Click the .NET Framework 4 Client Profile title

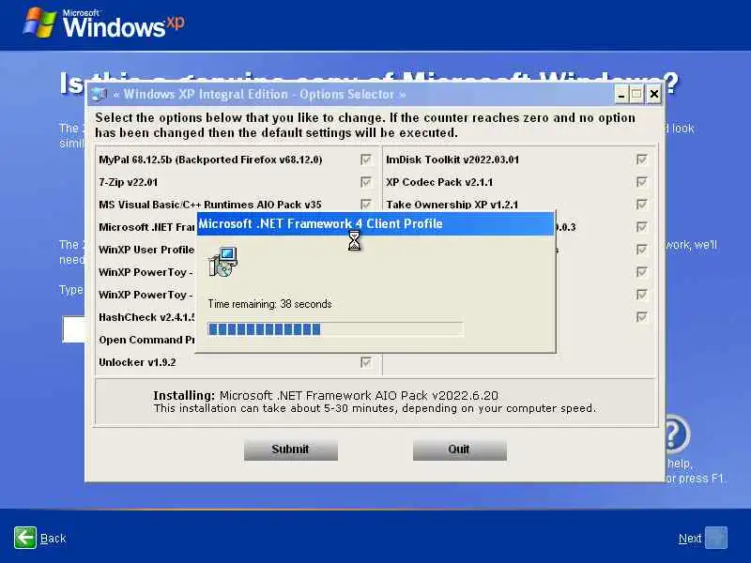320,224
